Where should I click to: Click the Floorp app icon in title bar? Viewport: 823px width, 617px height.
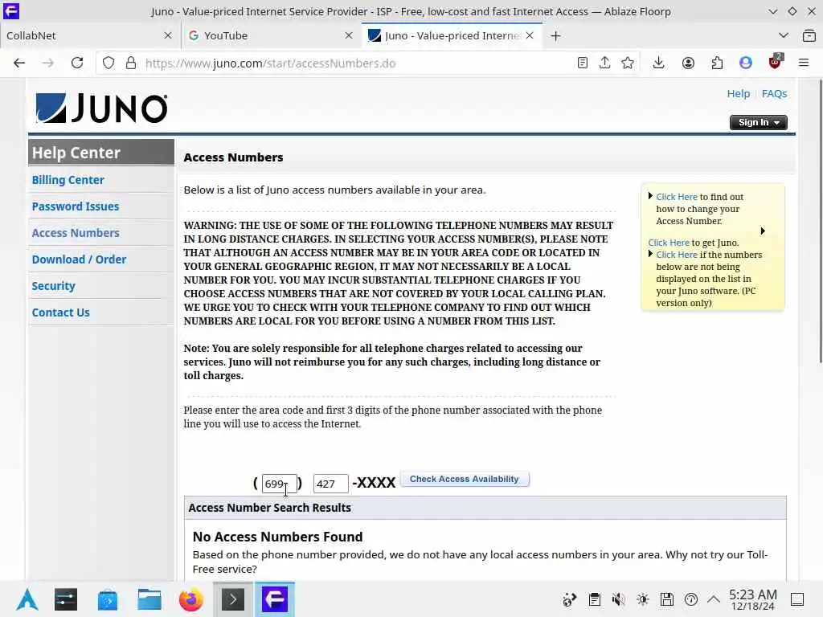(x=11, y=11)
